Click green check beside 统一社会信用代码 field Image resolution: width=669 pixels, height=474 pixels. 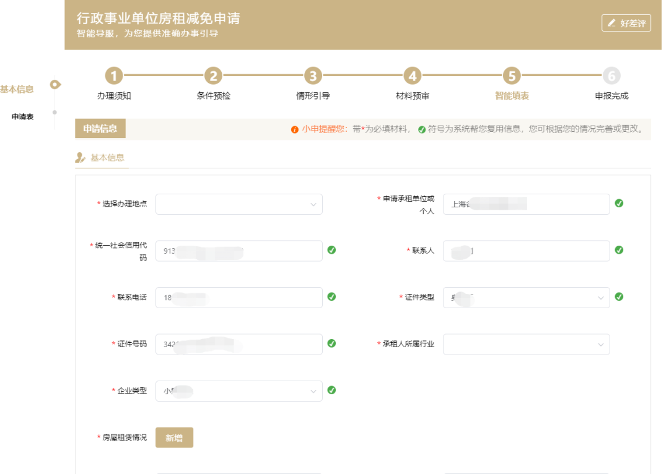pos(331,250)
